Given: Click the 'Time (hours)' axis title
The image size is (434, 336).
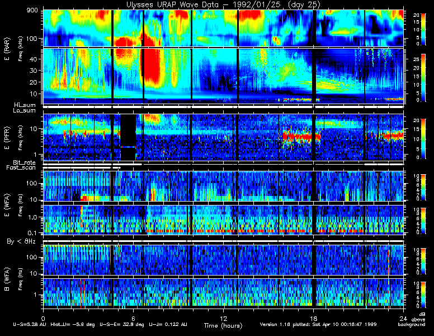Looking at the screenshot, I should (223, 325).
